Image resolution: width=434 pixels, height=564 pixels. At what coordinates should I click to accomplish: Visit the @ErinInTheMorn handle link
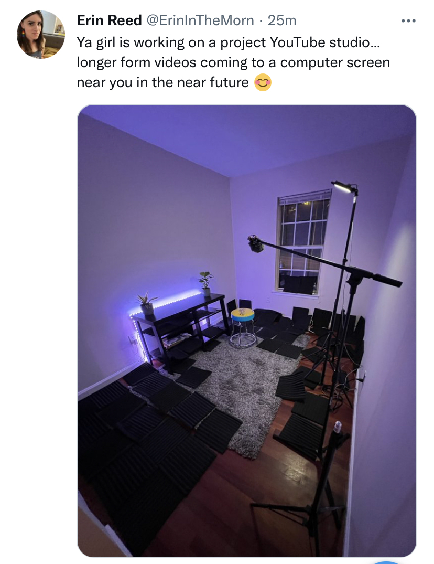[199, 20]
